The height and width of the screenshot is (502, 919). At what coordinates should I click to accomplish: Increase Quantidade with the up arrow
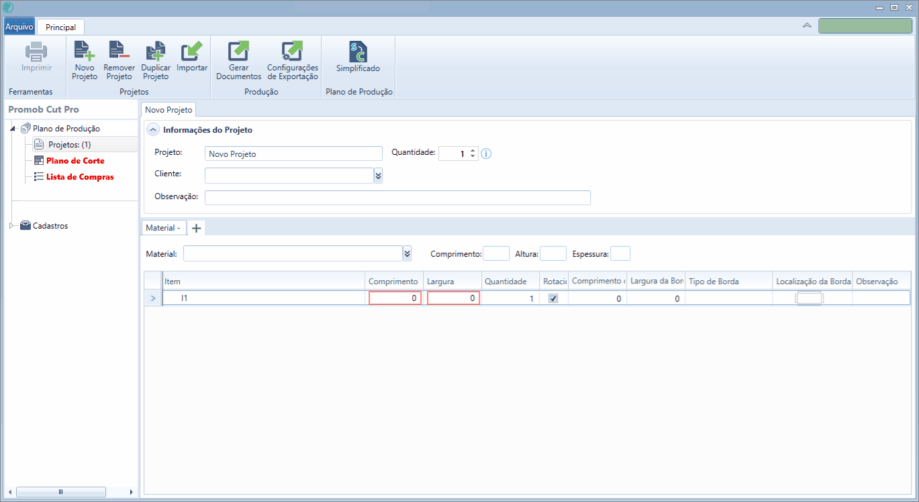click(473, 150)
